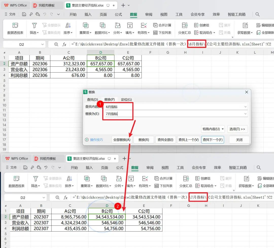This screenshot has height=248, width=274.
Task: Open the Formulas (公式) ribbon tab in top window
Action: point(118,14)
